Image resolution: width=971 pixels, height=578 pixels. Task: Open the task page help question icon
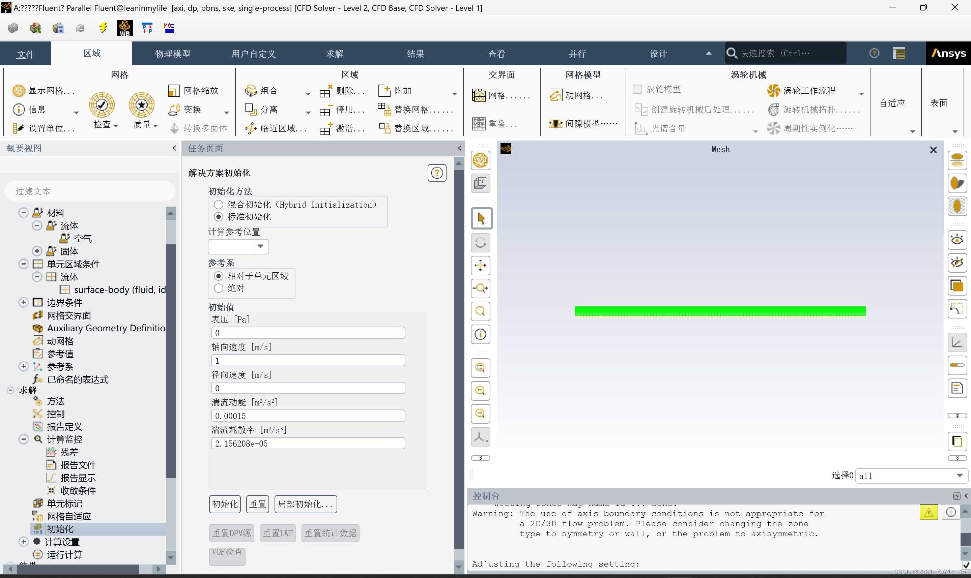437,173
